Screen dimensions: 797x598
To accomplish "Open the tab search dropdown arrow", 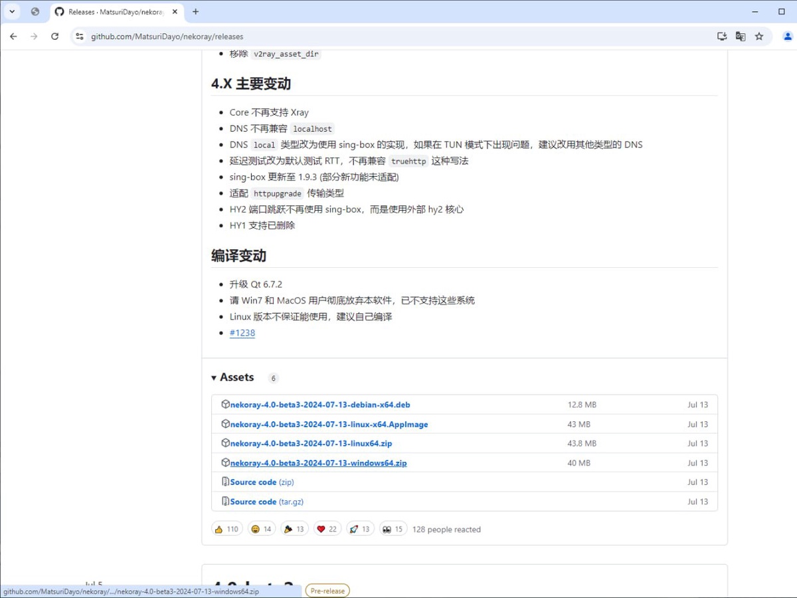I will tap(12, 11).
